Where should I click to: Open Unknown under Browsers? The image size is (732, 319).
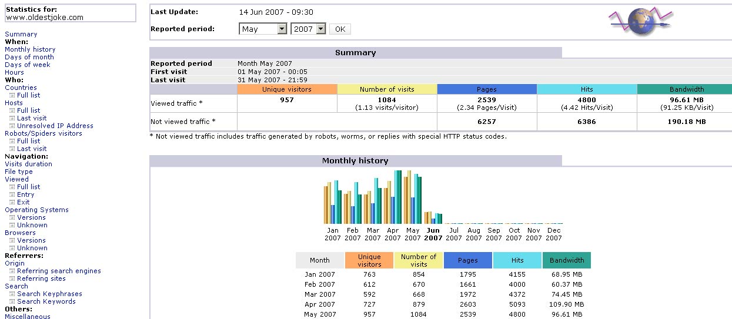pyautogui.click(x=32, y=248)
